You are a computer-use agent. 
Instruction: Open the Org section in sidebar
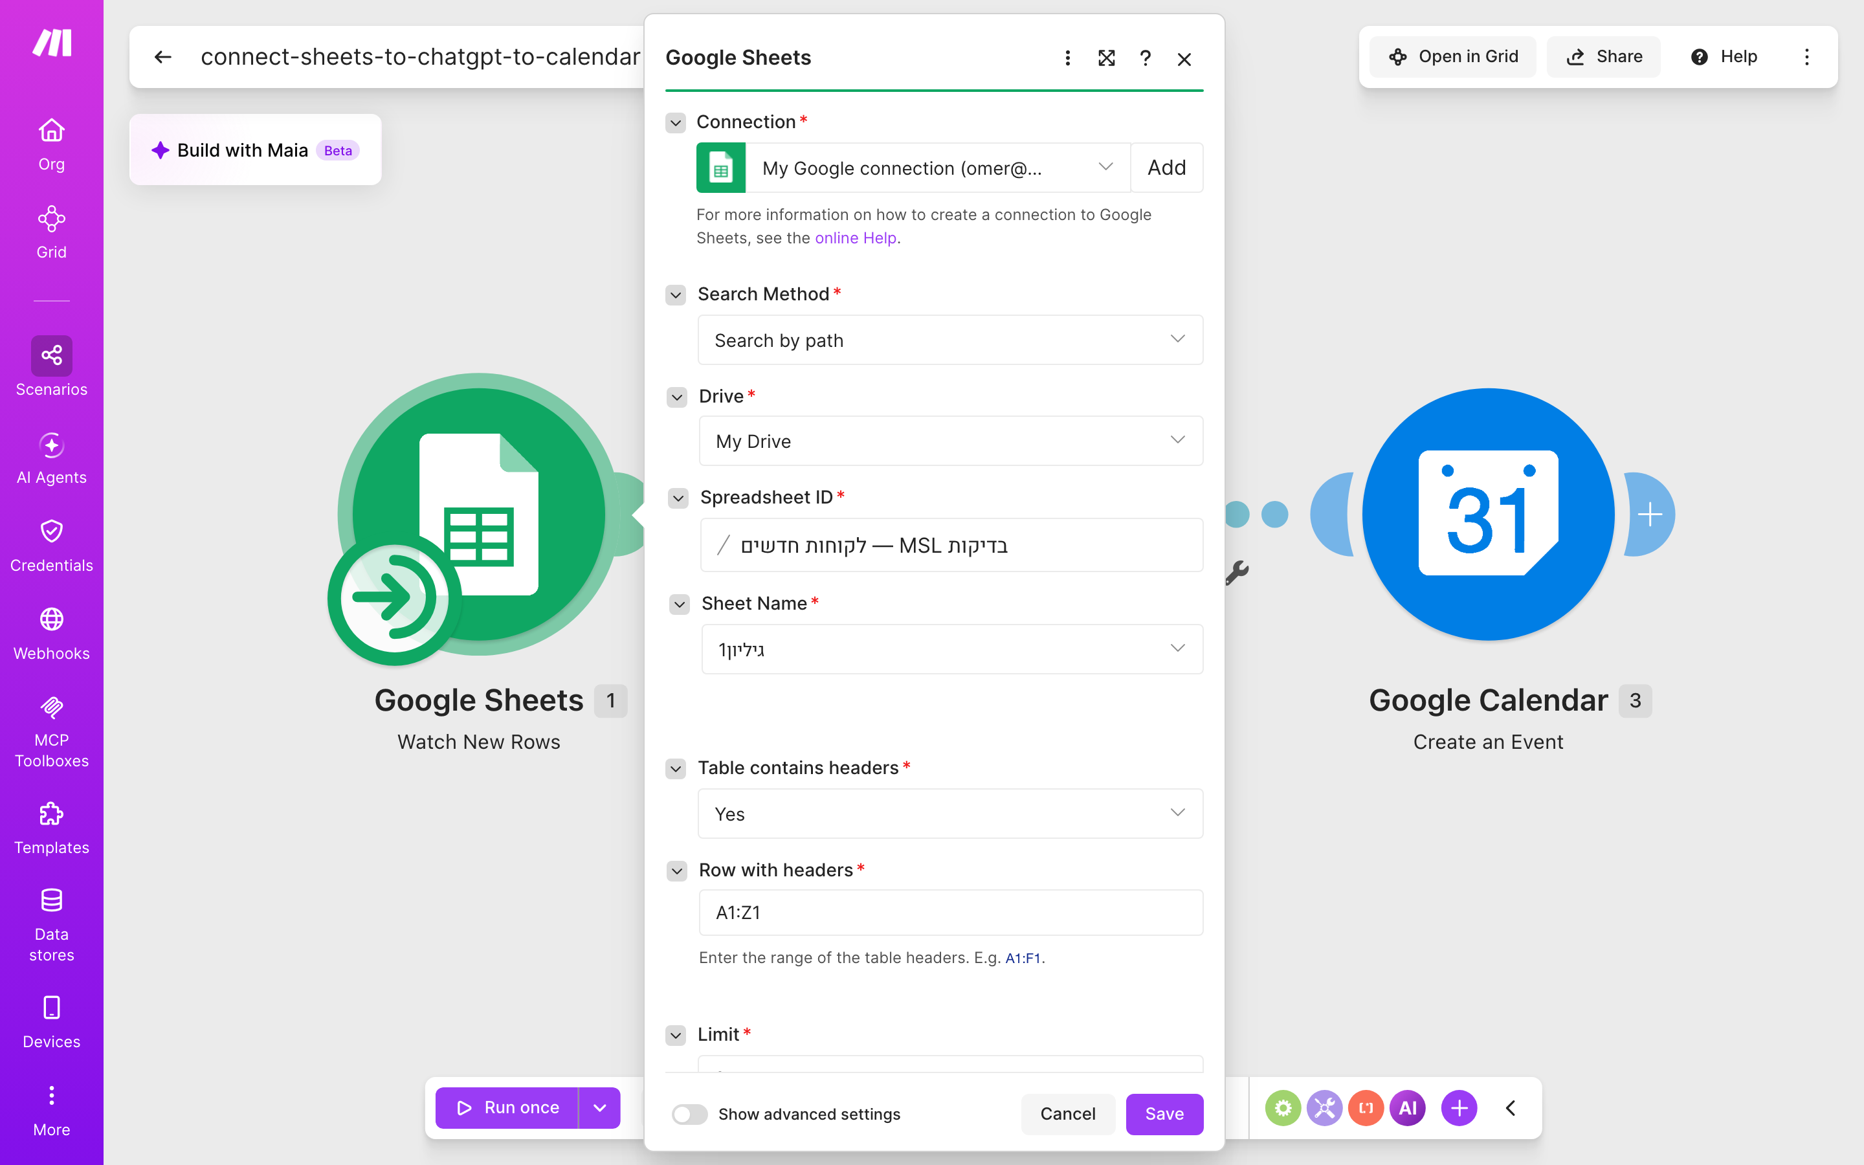52,144
